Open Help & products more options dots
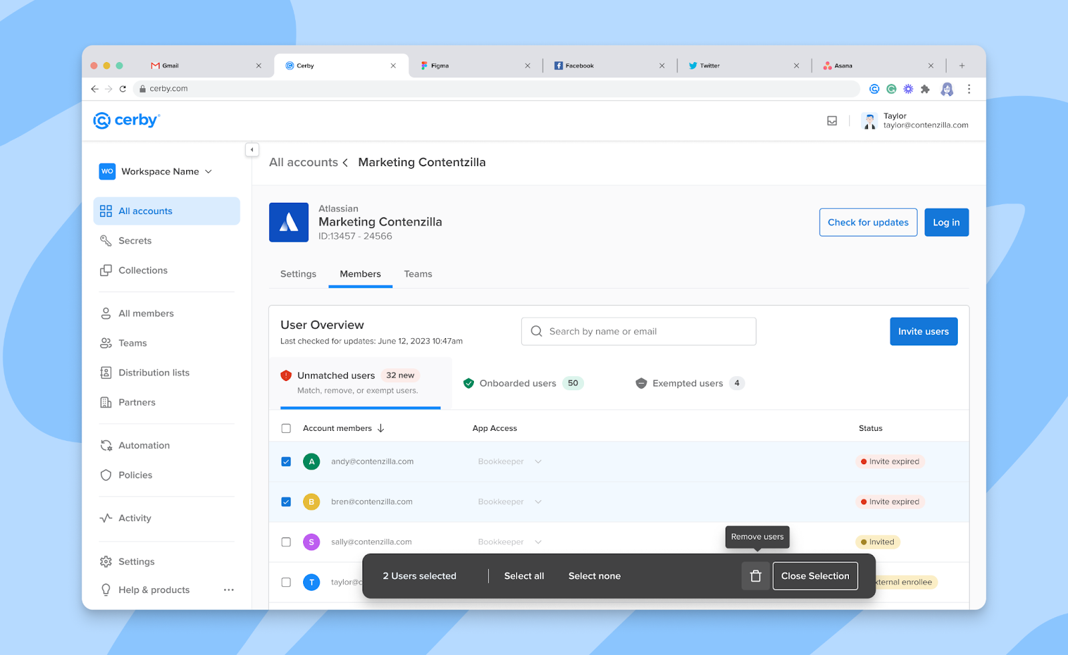 (x=229, y=590)
